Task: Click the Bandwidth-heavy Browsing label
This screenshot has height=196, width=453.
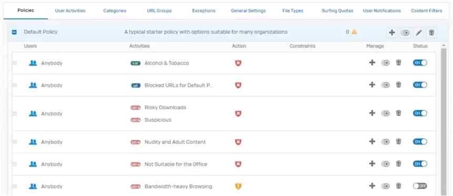Action: coord(178,186)
